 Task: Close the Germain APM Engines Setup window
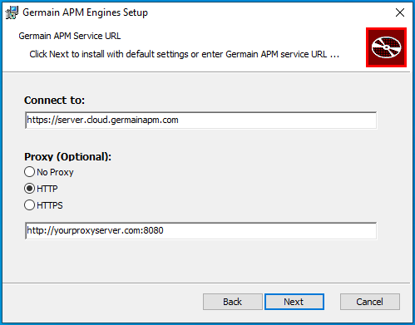(400, 12)
